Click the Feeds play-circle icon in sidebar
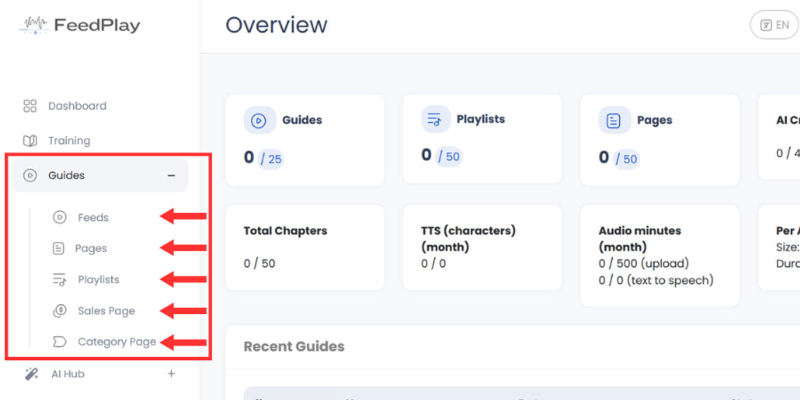 59,217
